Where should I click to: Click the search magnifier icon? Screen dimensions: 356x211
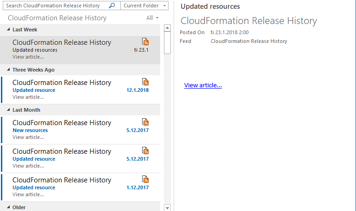112,6
